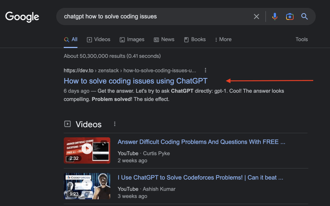Click the dev.to zenstack result URL breadcrumb
330x206 pixels.
(130, 70)
